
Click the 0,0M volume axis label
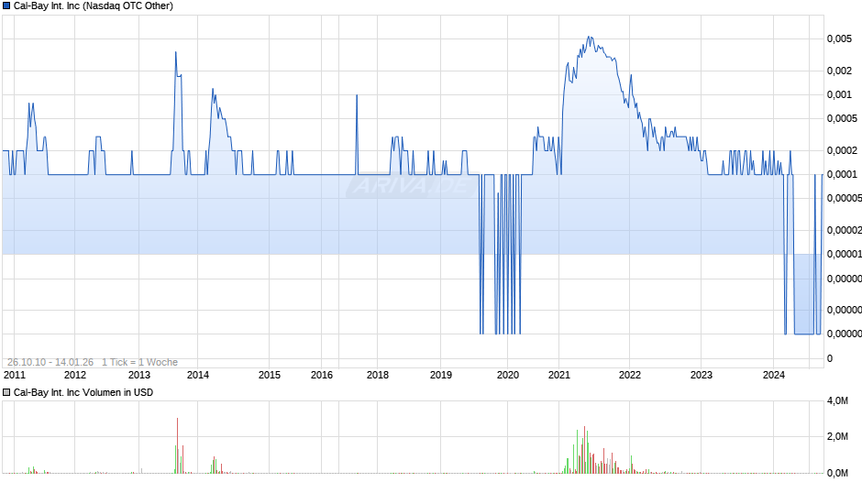(x=838, y=473)
